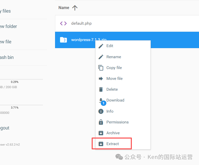This screenshot has height=165, width=199.
Task: Choose Extract in the context menu
Action: (x=123, y=144)
